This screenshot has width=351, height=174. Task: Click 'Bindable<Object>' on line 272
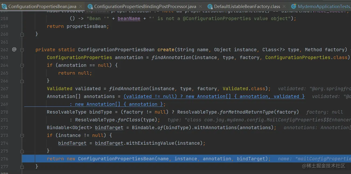69,128
